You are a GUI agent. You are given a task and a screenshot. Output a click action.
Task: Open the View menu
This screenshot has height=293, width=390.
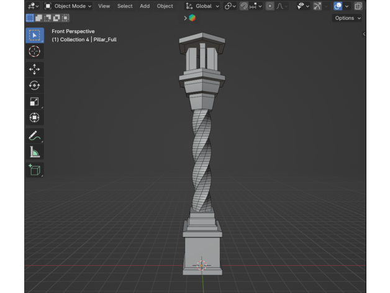click(x=104, y=6)
